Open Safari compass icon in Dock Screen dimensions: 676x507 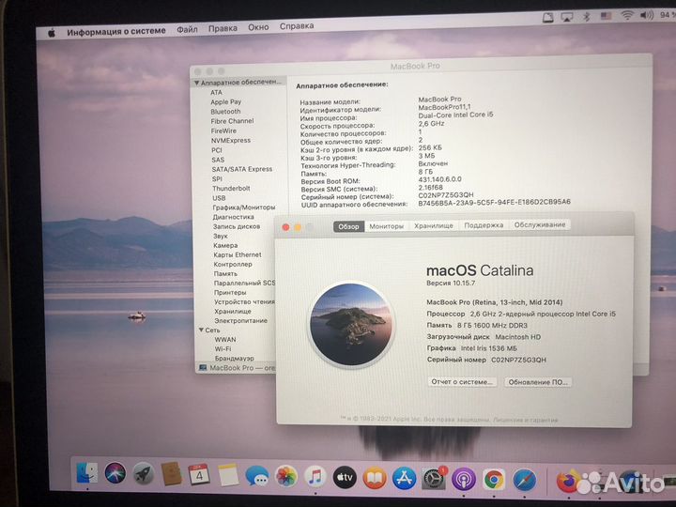tap(525, 480)
